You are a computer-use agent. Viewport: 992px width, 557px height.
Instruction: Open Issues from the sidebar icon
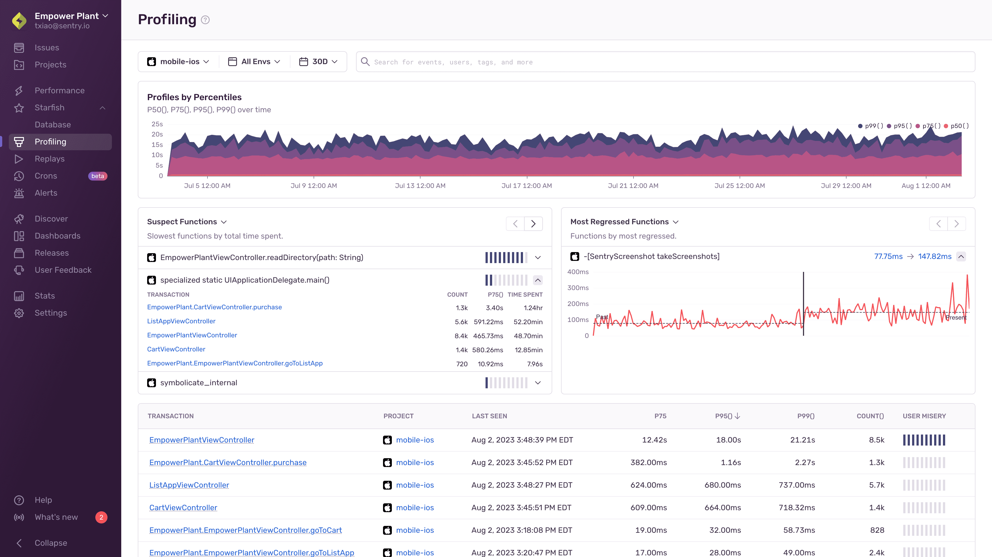tap(19, 47)
